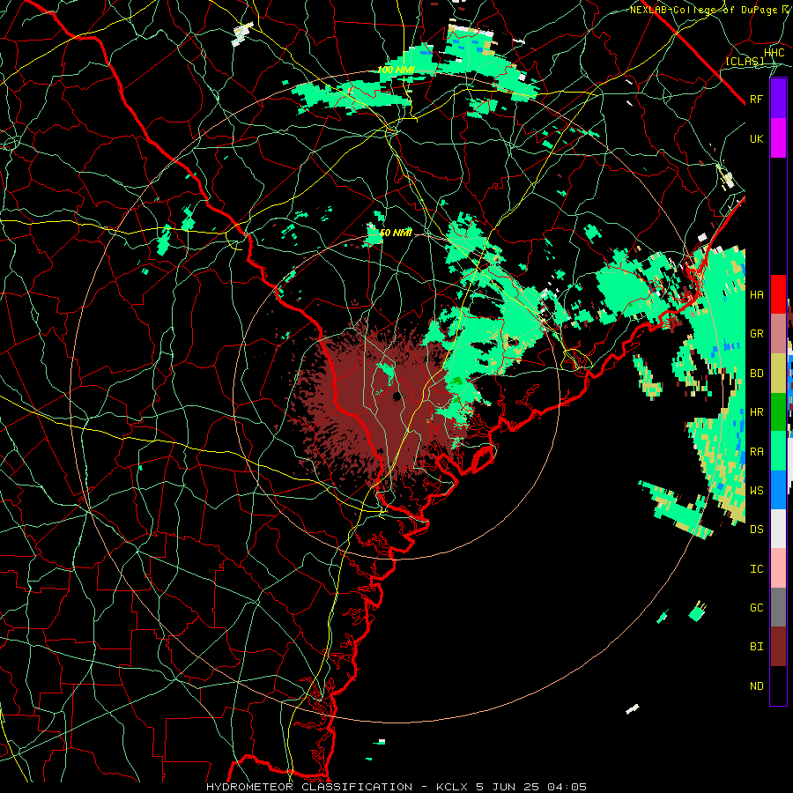Click the BI legend label
This screenshot has height=793, width=793.
coord(757,647)
